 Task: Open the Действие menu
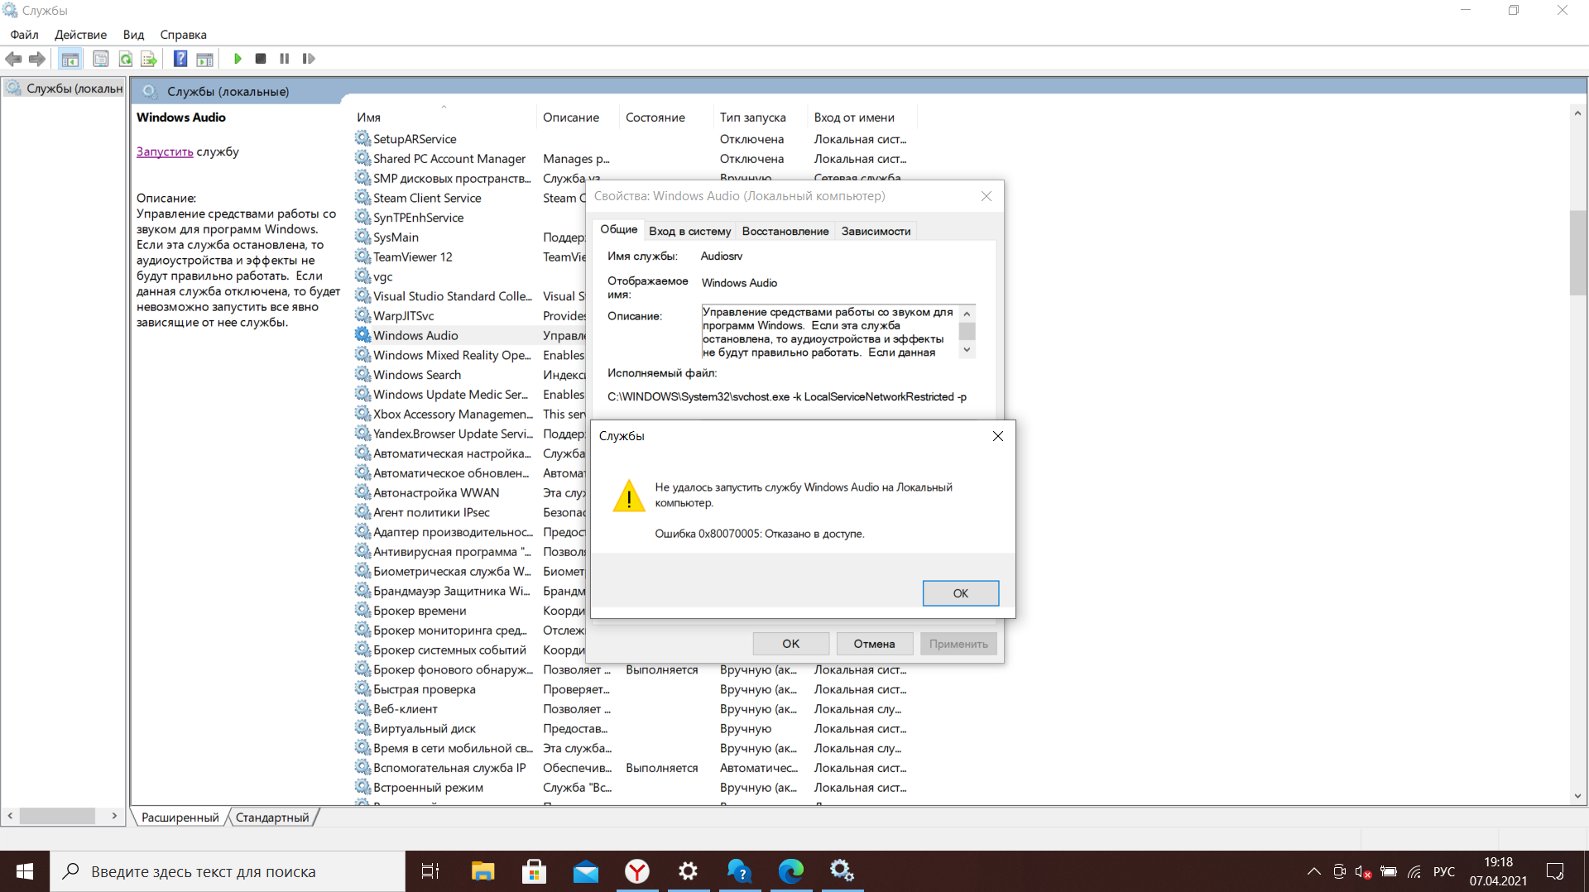coord(80,35)
